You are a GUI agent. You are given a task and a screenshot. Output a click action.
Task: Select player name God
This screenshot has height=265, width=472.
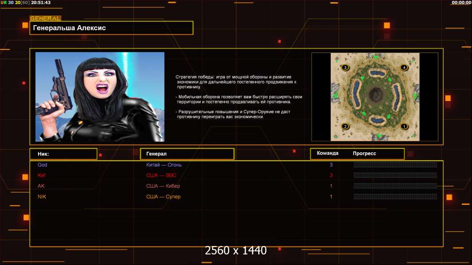click(x=43, y=165)
